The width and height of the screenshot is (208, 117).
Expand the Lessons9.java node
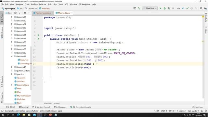[12, 85]
